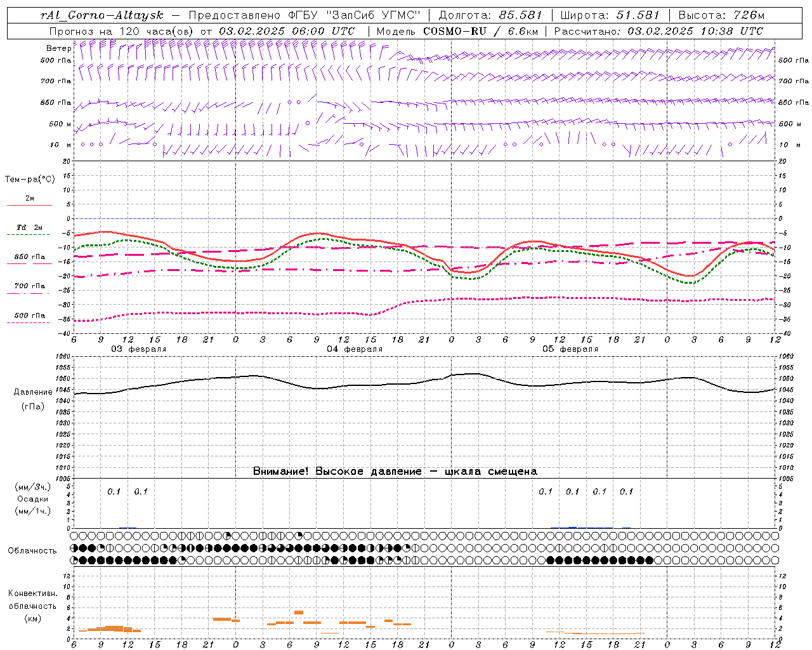Viewport: 812px width, 650px height.
Task: Click the '(км)' unit under convective cloudiness
Action: click(x=32, y=619)
